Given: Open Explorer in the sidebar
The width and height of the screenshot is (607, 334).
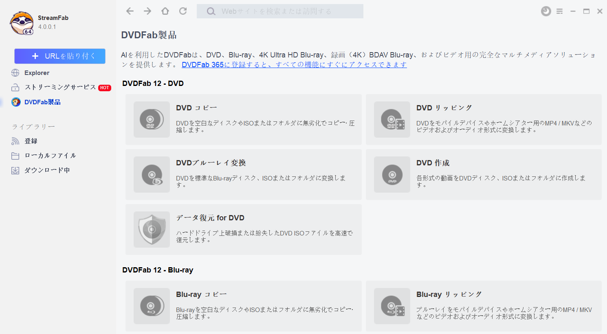Looking at the screenshot, I should pos(37,73).
